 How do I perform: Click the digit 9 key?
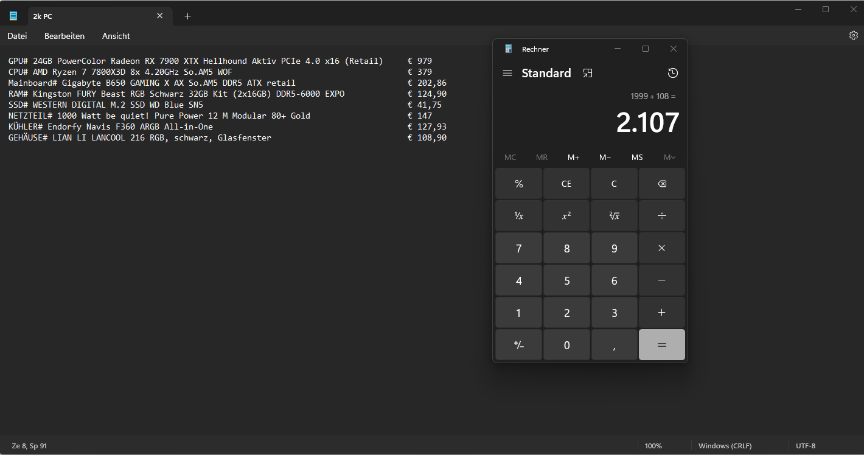615,248
